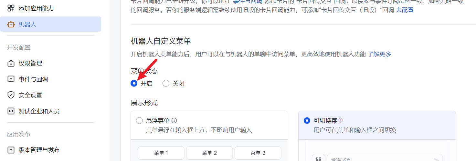Image resolution: width=476 pixels, height=161 pixels.
Task: Choose the 可切换菜单 display radio option
Action: [x=307, y=121]
